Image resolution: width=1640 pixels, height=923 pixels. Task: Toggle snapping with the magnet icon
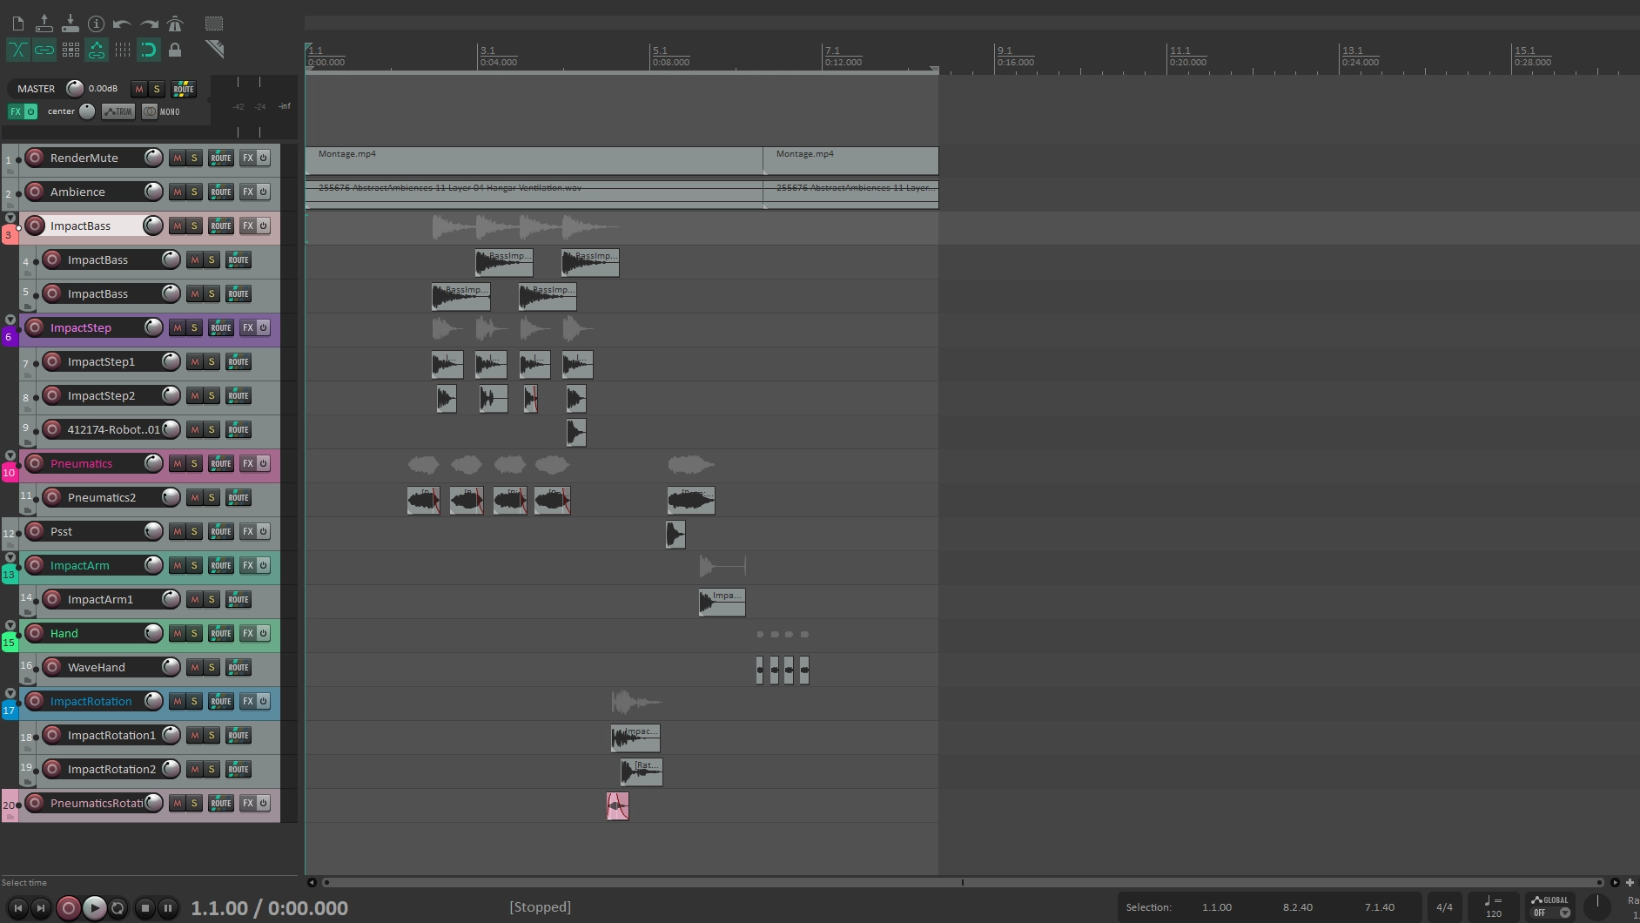pos(147,51)
